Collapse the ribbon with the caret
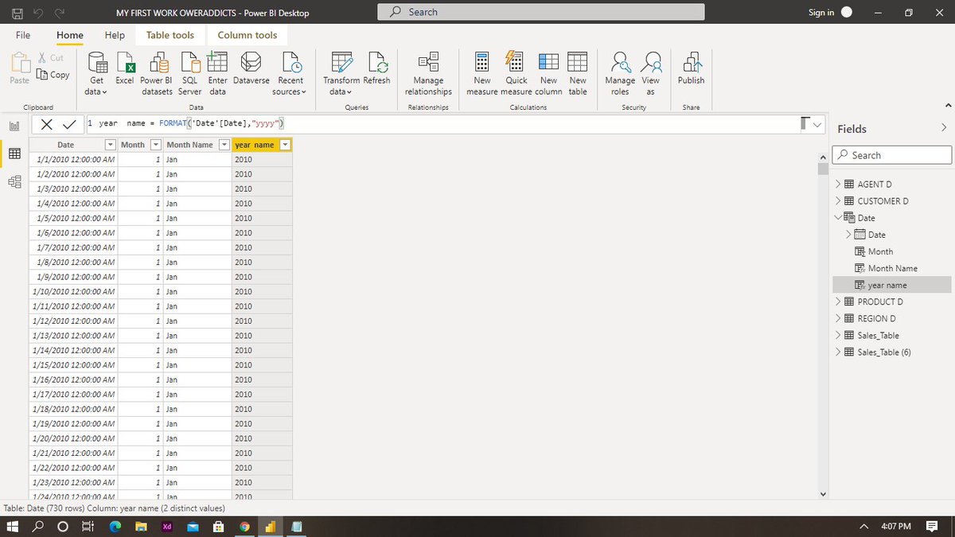 [x=946, y=106]
